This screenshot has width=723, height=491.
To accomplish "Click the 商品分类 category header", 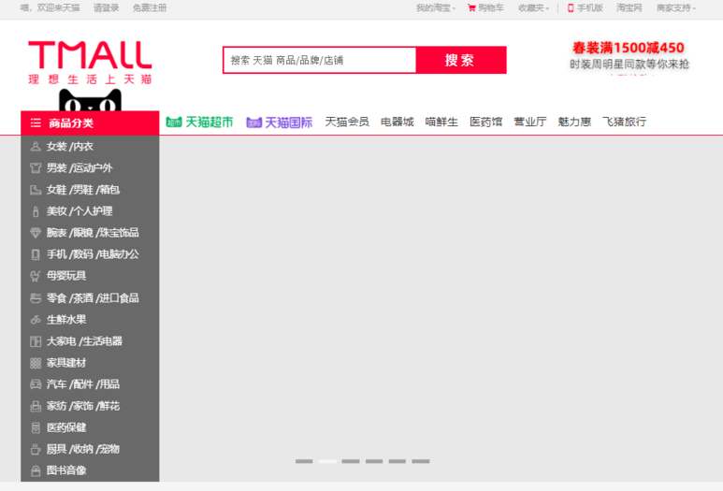I will click(x=90, y=123).
